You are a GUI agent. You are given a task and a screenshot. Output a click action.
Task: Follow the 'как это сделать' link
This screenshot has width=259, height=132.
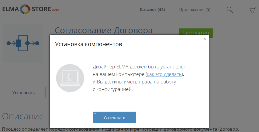tap(164, 74)
